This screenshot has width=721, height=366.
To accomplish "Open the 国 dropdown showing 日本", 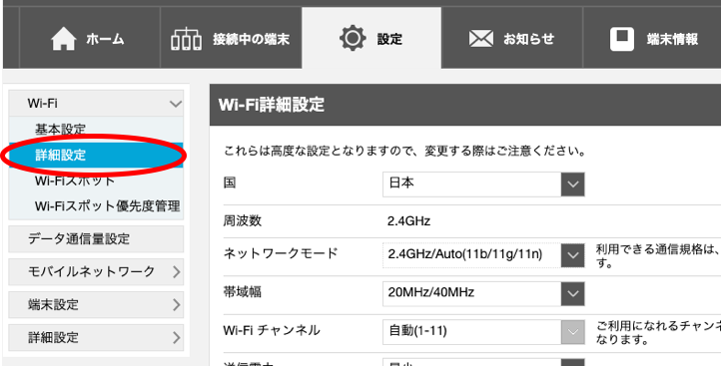I will (483, 184).
